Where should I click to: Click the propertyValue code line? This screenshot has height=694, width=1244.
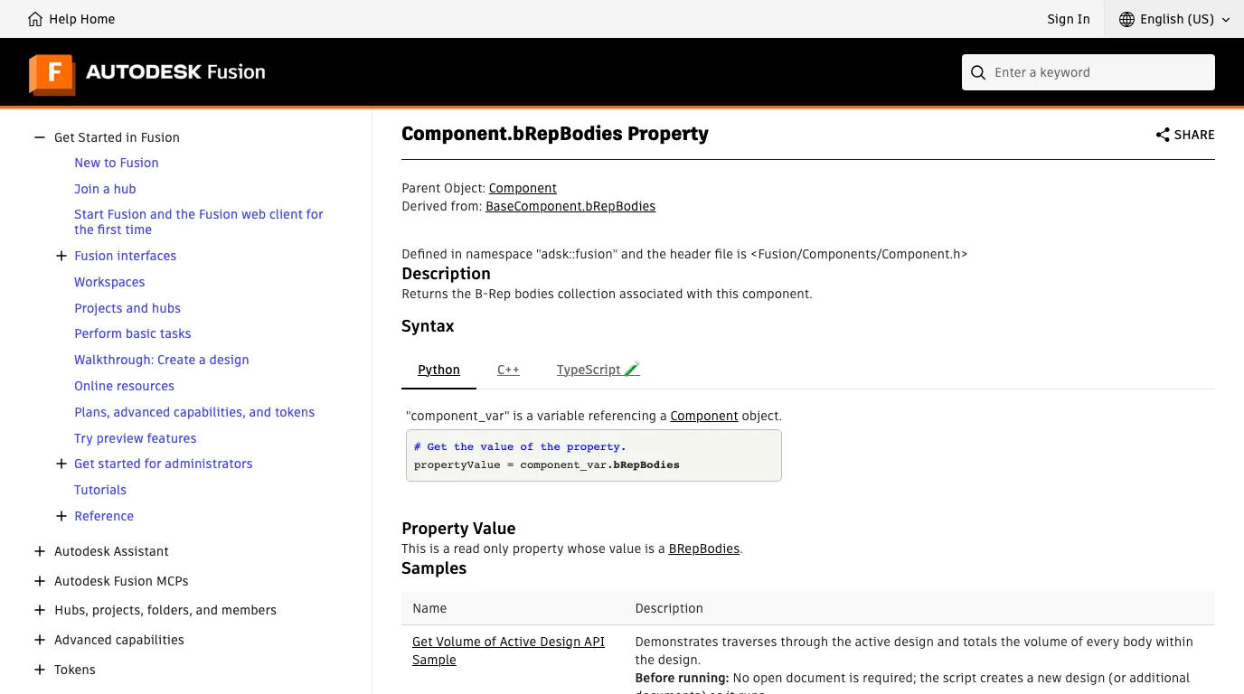[x=547, y=464]
